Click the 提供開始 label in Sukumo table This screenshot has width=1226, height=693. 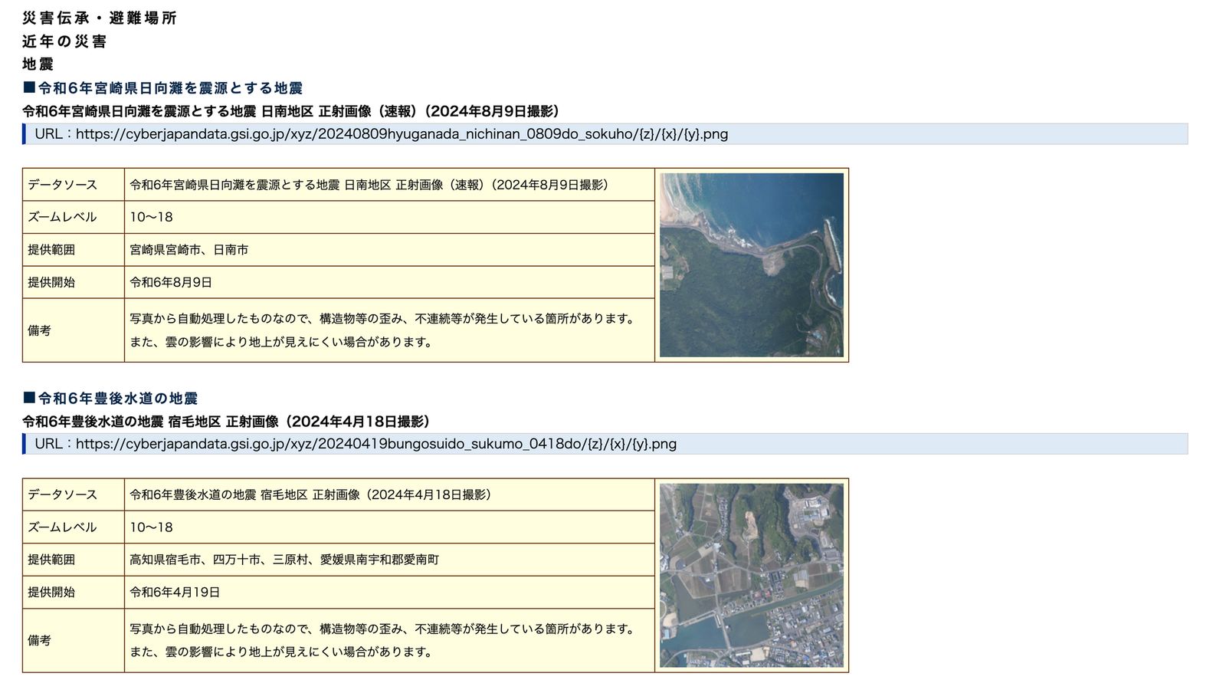click(51, 592)
